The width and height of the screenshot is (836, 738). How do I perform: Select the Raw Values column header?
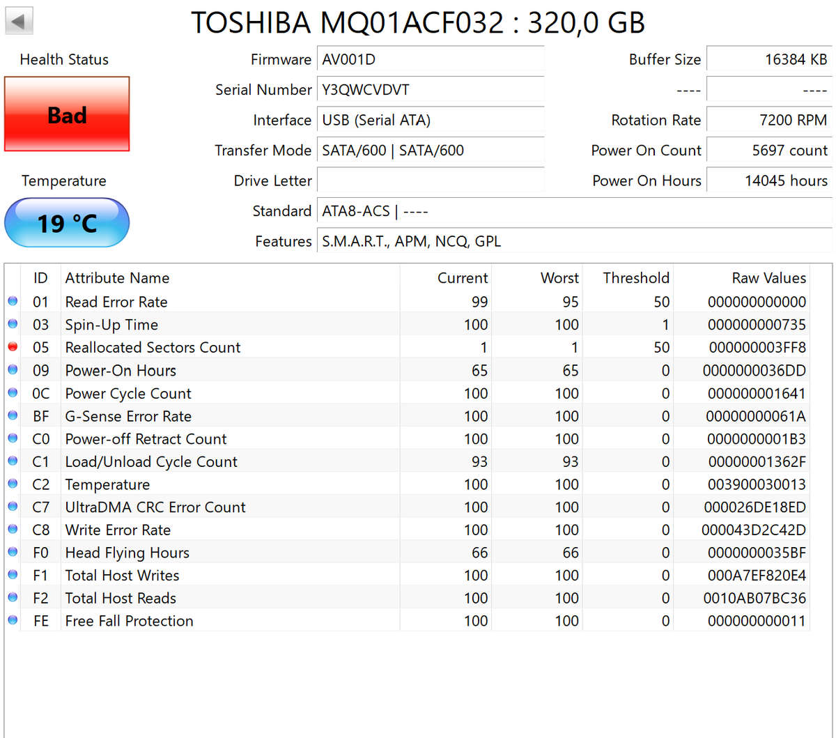pos(768,277)
